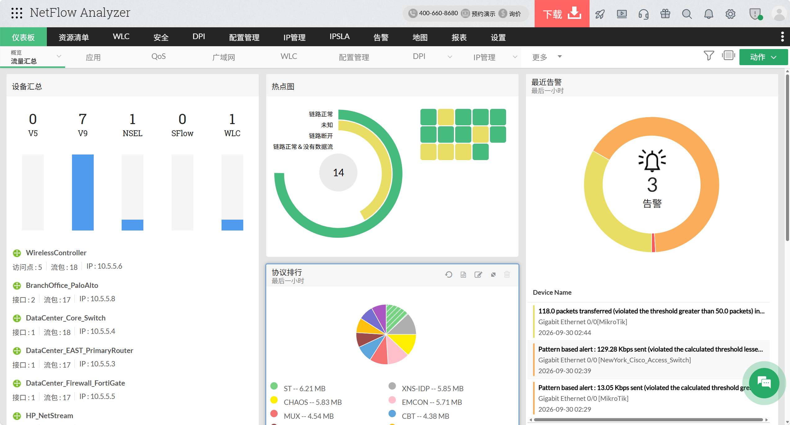Open the 告警 main tab
This screenshot has height=425, width=790.
click(381, 37)
